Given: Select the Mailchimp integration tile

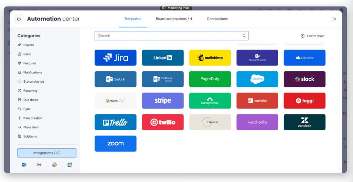Looking at the screenshot, I should coord(210,58).
